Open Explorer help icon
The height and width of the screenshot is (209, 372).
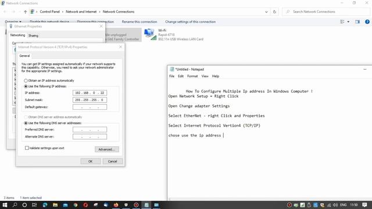tap(367, 22)
